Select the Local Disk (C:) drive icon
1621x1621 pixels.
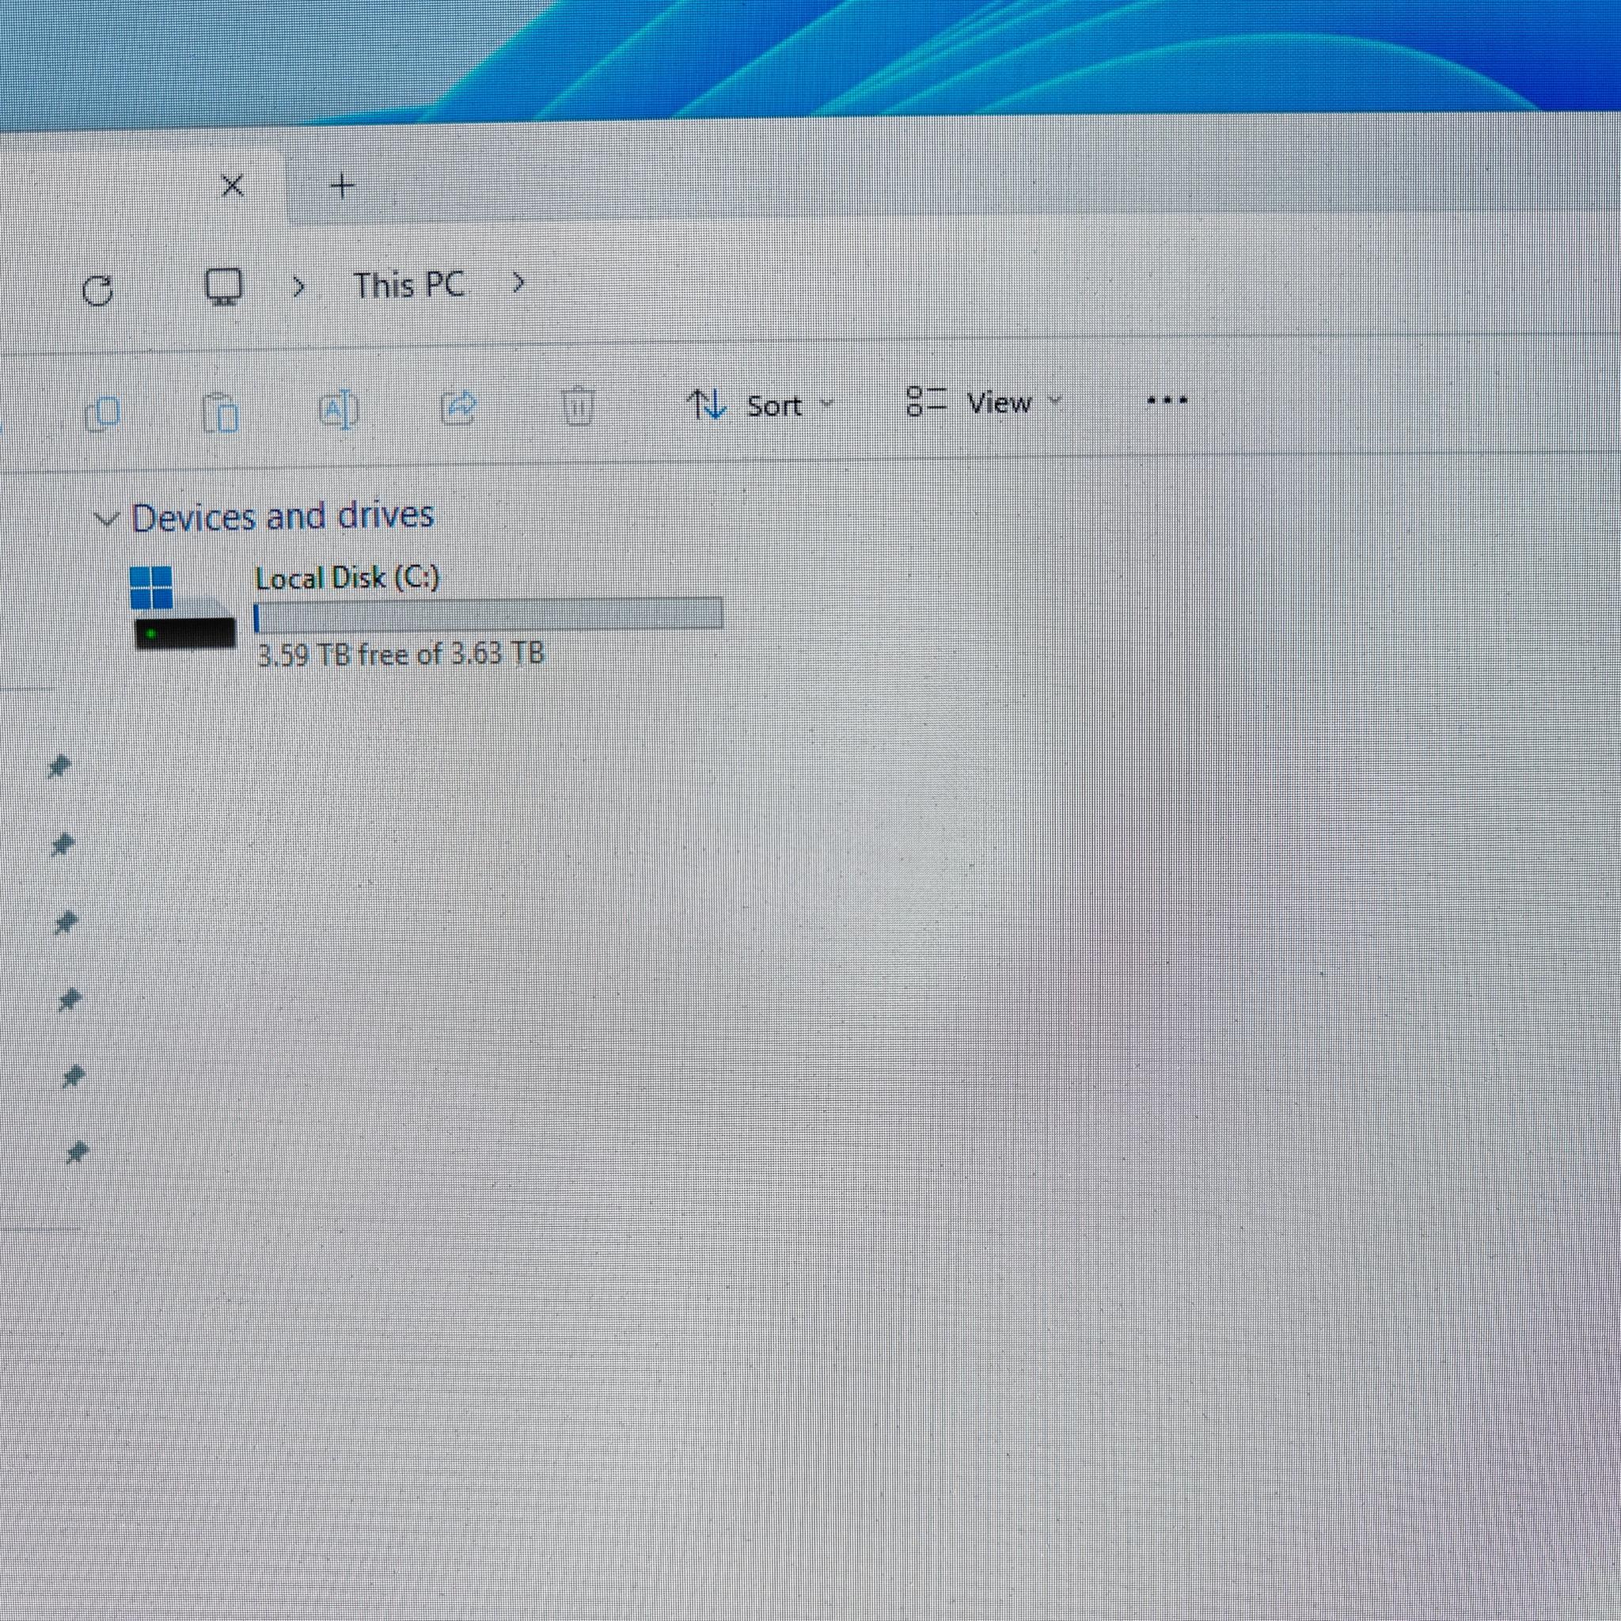(x=184, y=609)
